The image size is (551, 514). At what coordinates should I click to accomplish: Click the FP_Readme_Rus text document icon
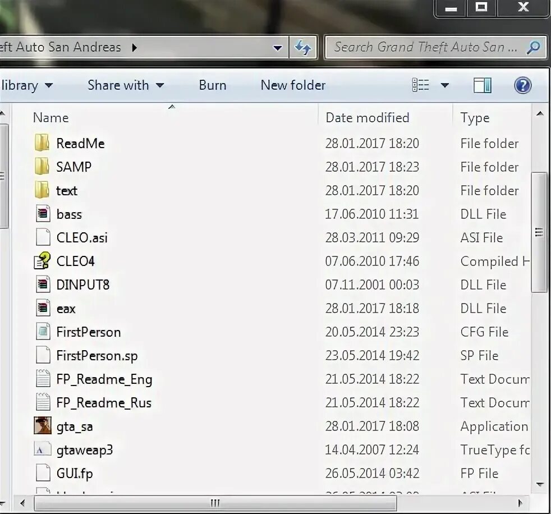[43, 402]
